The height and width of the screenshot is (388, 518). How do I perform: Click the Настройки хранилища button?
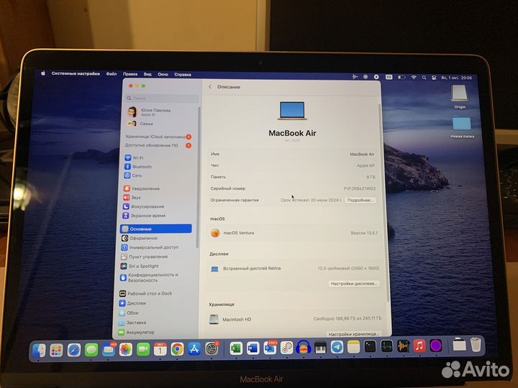point(353,334)
